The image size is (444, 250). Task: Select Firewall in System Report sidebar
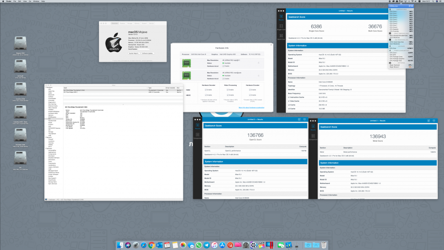click(51, 139)
